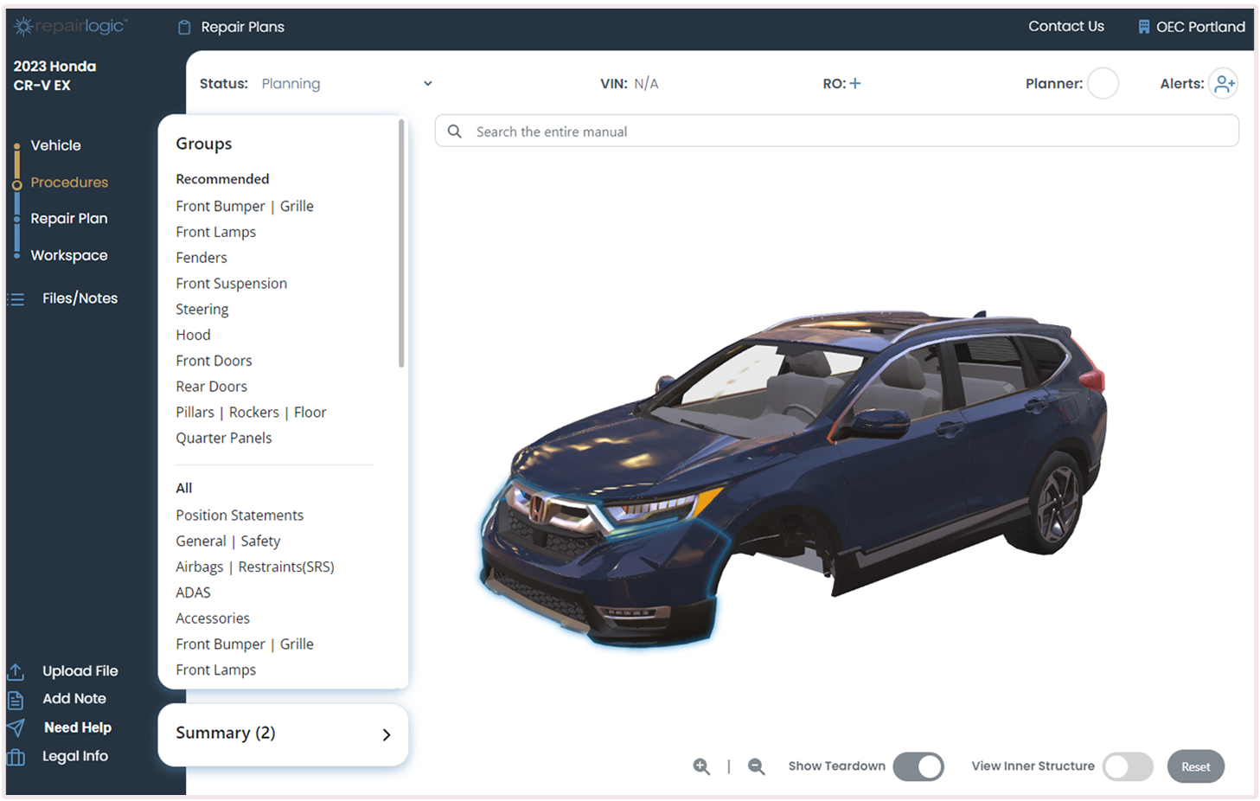Click the Add Note label

click(74, 699)
